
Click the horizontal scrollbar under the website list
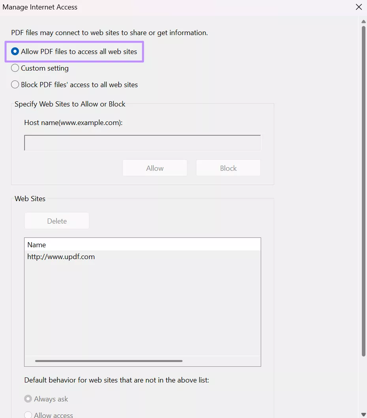[x=109, y=360]
